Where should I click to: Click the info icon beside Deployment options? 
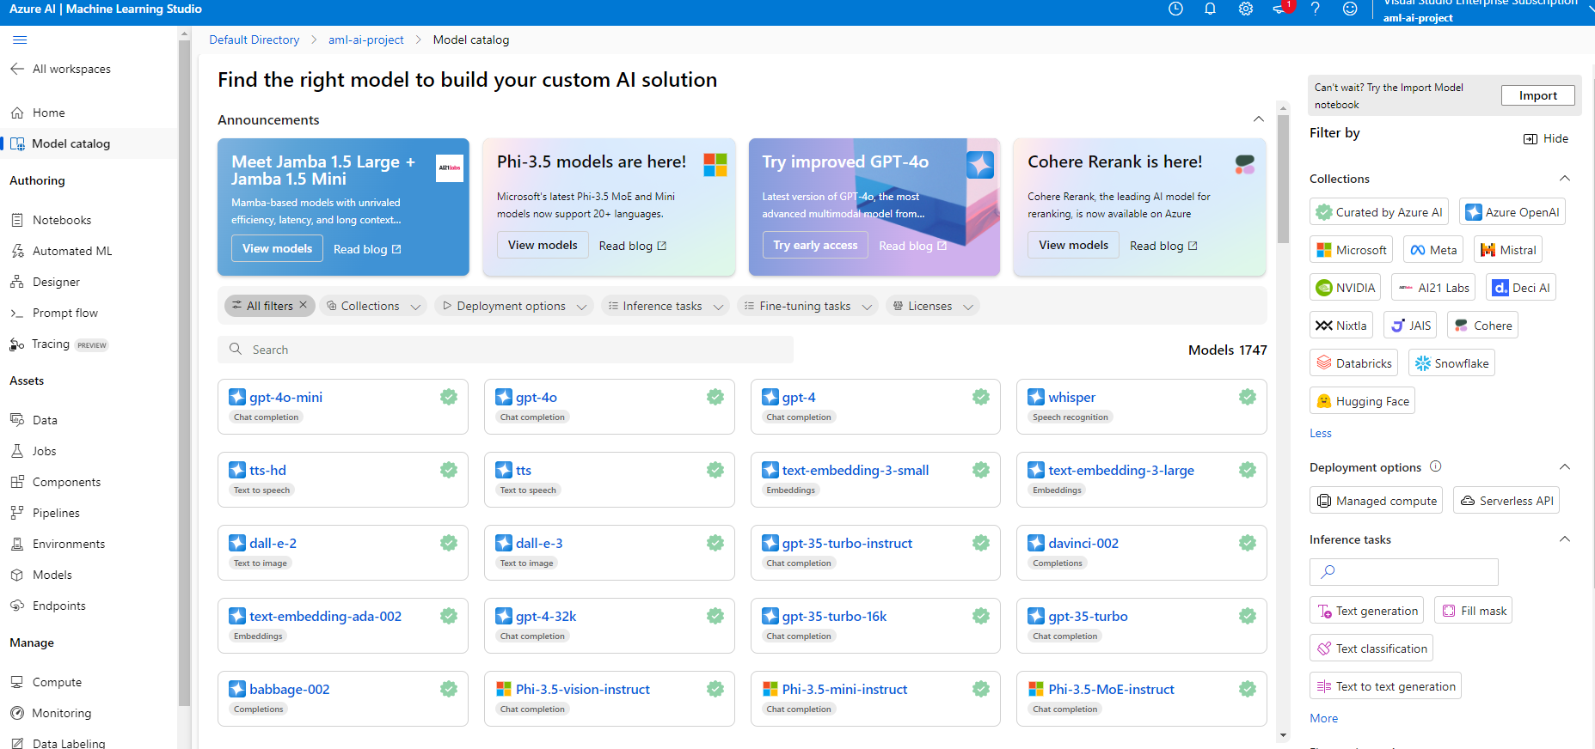click(1435, 466)
